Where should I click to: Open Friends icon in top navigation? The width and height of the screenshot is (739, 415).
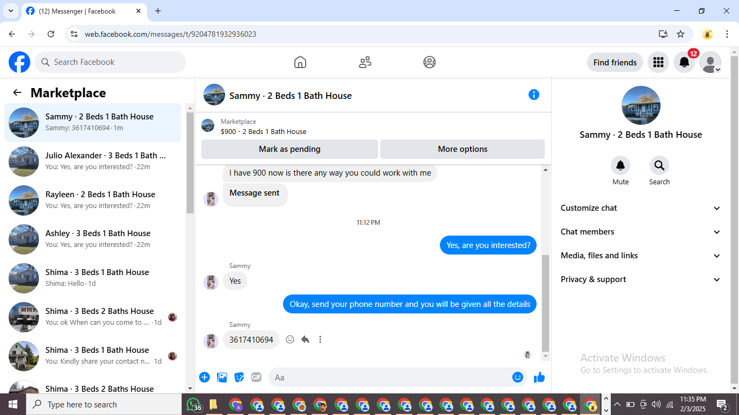pyautogui.click(x=365, y=62)
